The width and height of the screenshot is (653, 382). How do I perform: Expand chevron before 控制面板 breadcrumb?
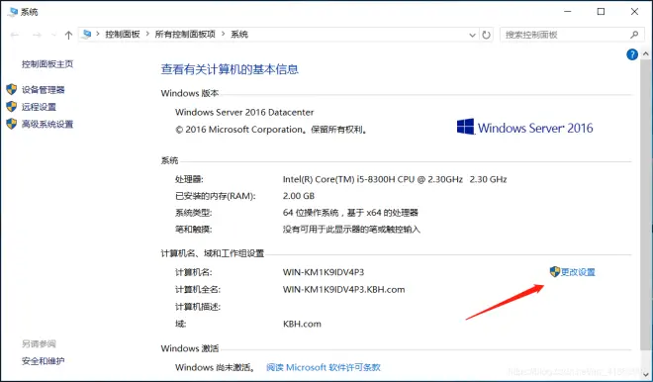[x=98, y=35]
